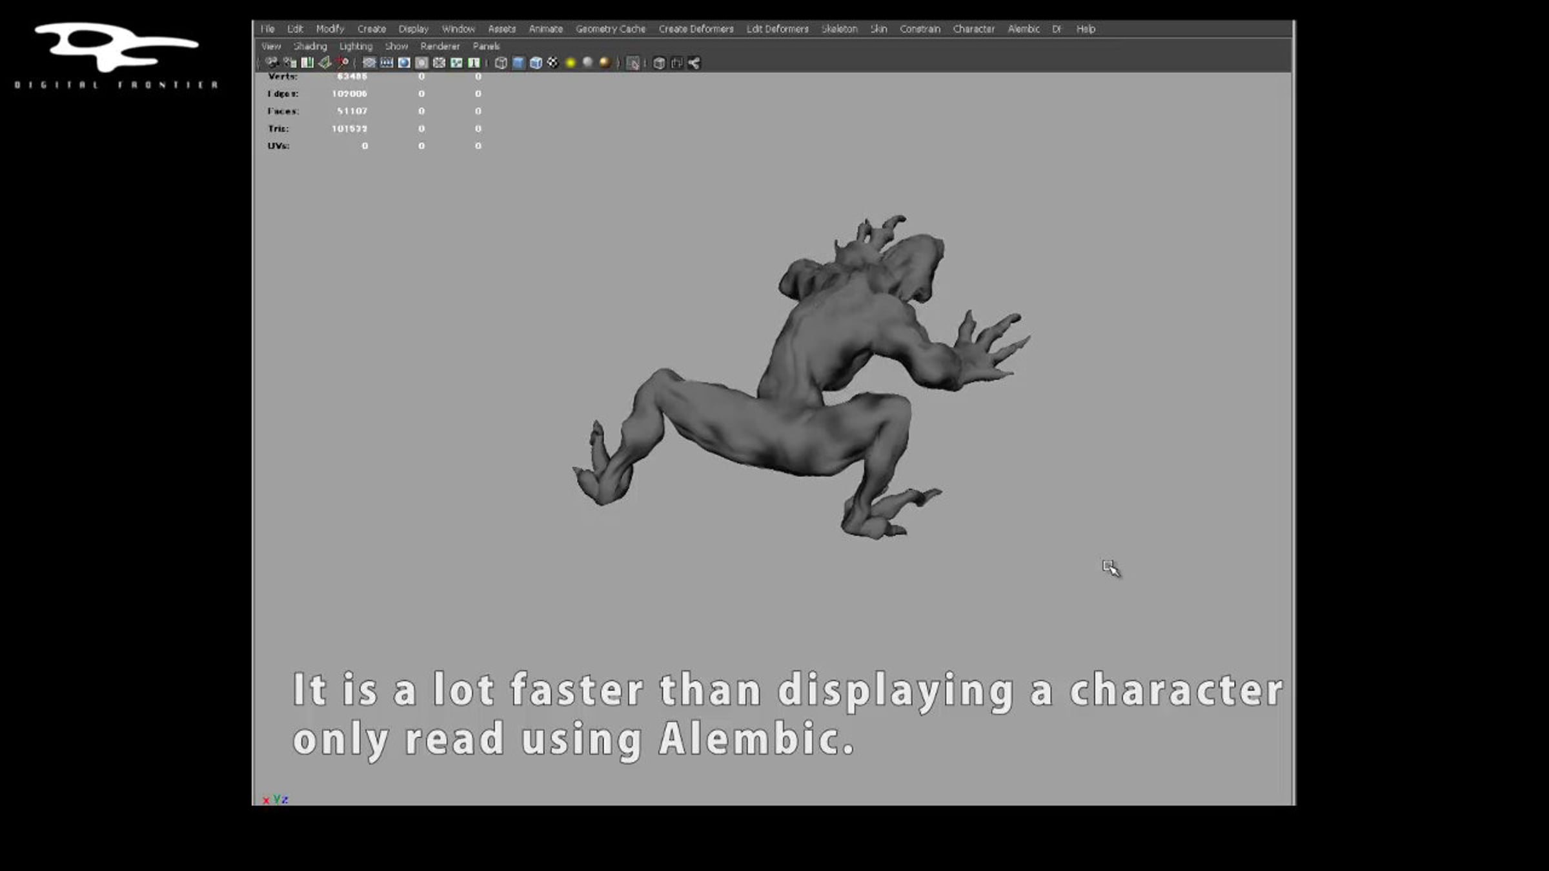The image size is (1549, 871).
Task: Expand the Renderer panel menu
Action: pos(440,46)
